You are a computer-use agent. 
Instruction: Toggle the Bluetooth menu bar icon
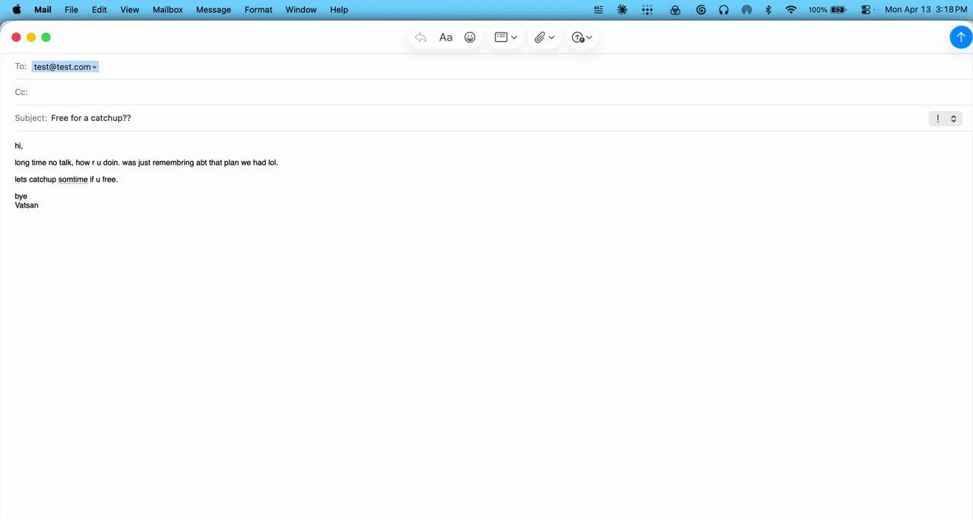[x=769, y=10]
